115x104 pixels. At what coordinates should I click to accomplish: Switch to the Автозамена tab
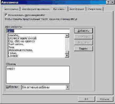click(11, 9)
